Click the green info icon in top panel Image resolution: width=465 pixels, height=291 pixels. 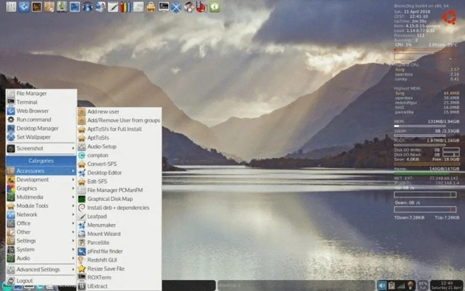click(214, 7)
